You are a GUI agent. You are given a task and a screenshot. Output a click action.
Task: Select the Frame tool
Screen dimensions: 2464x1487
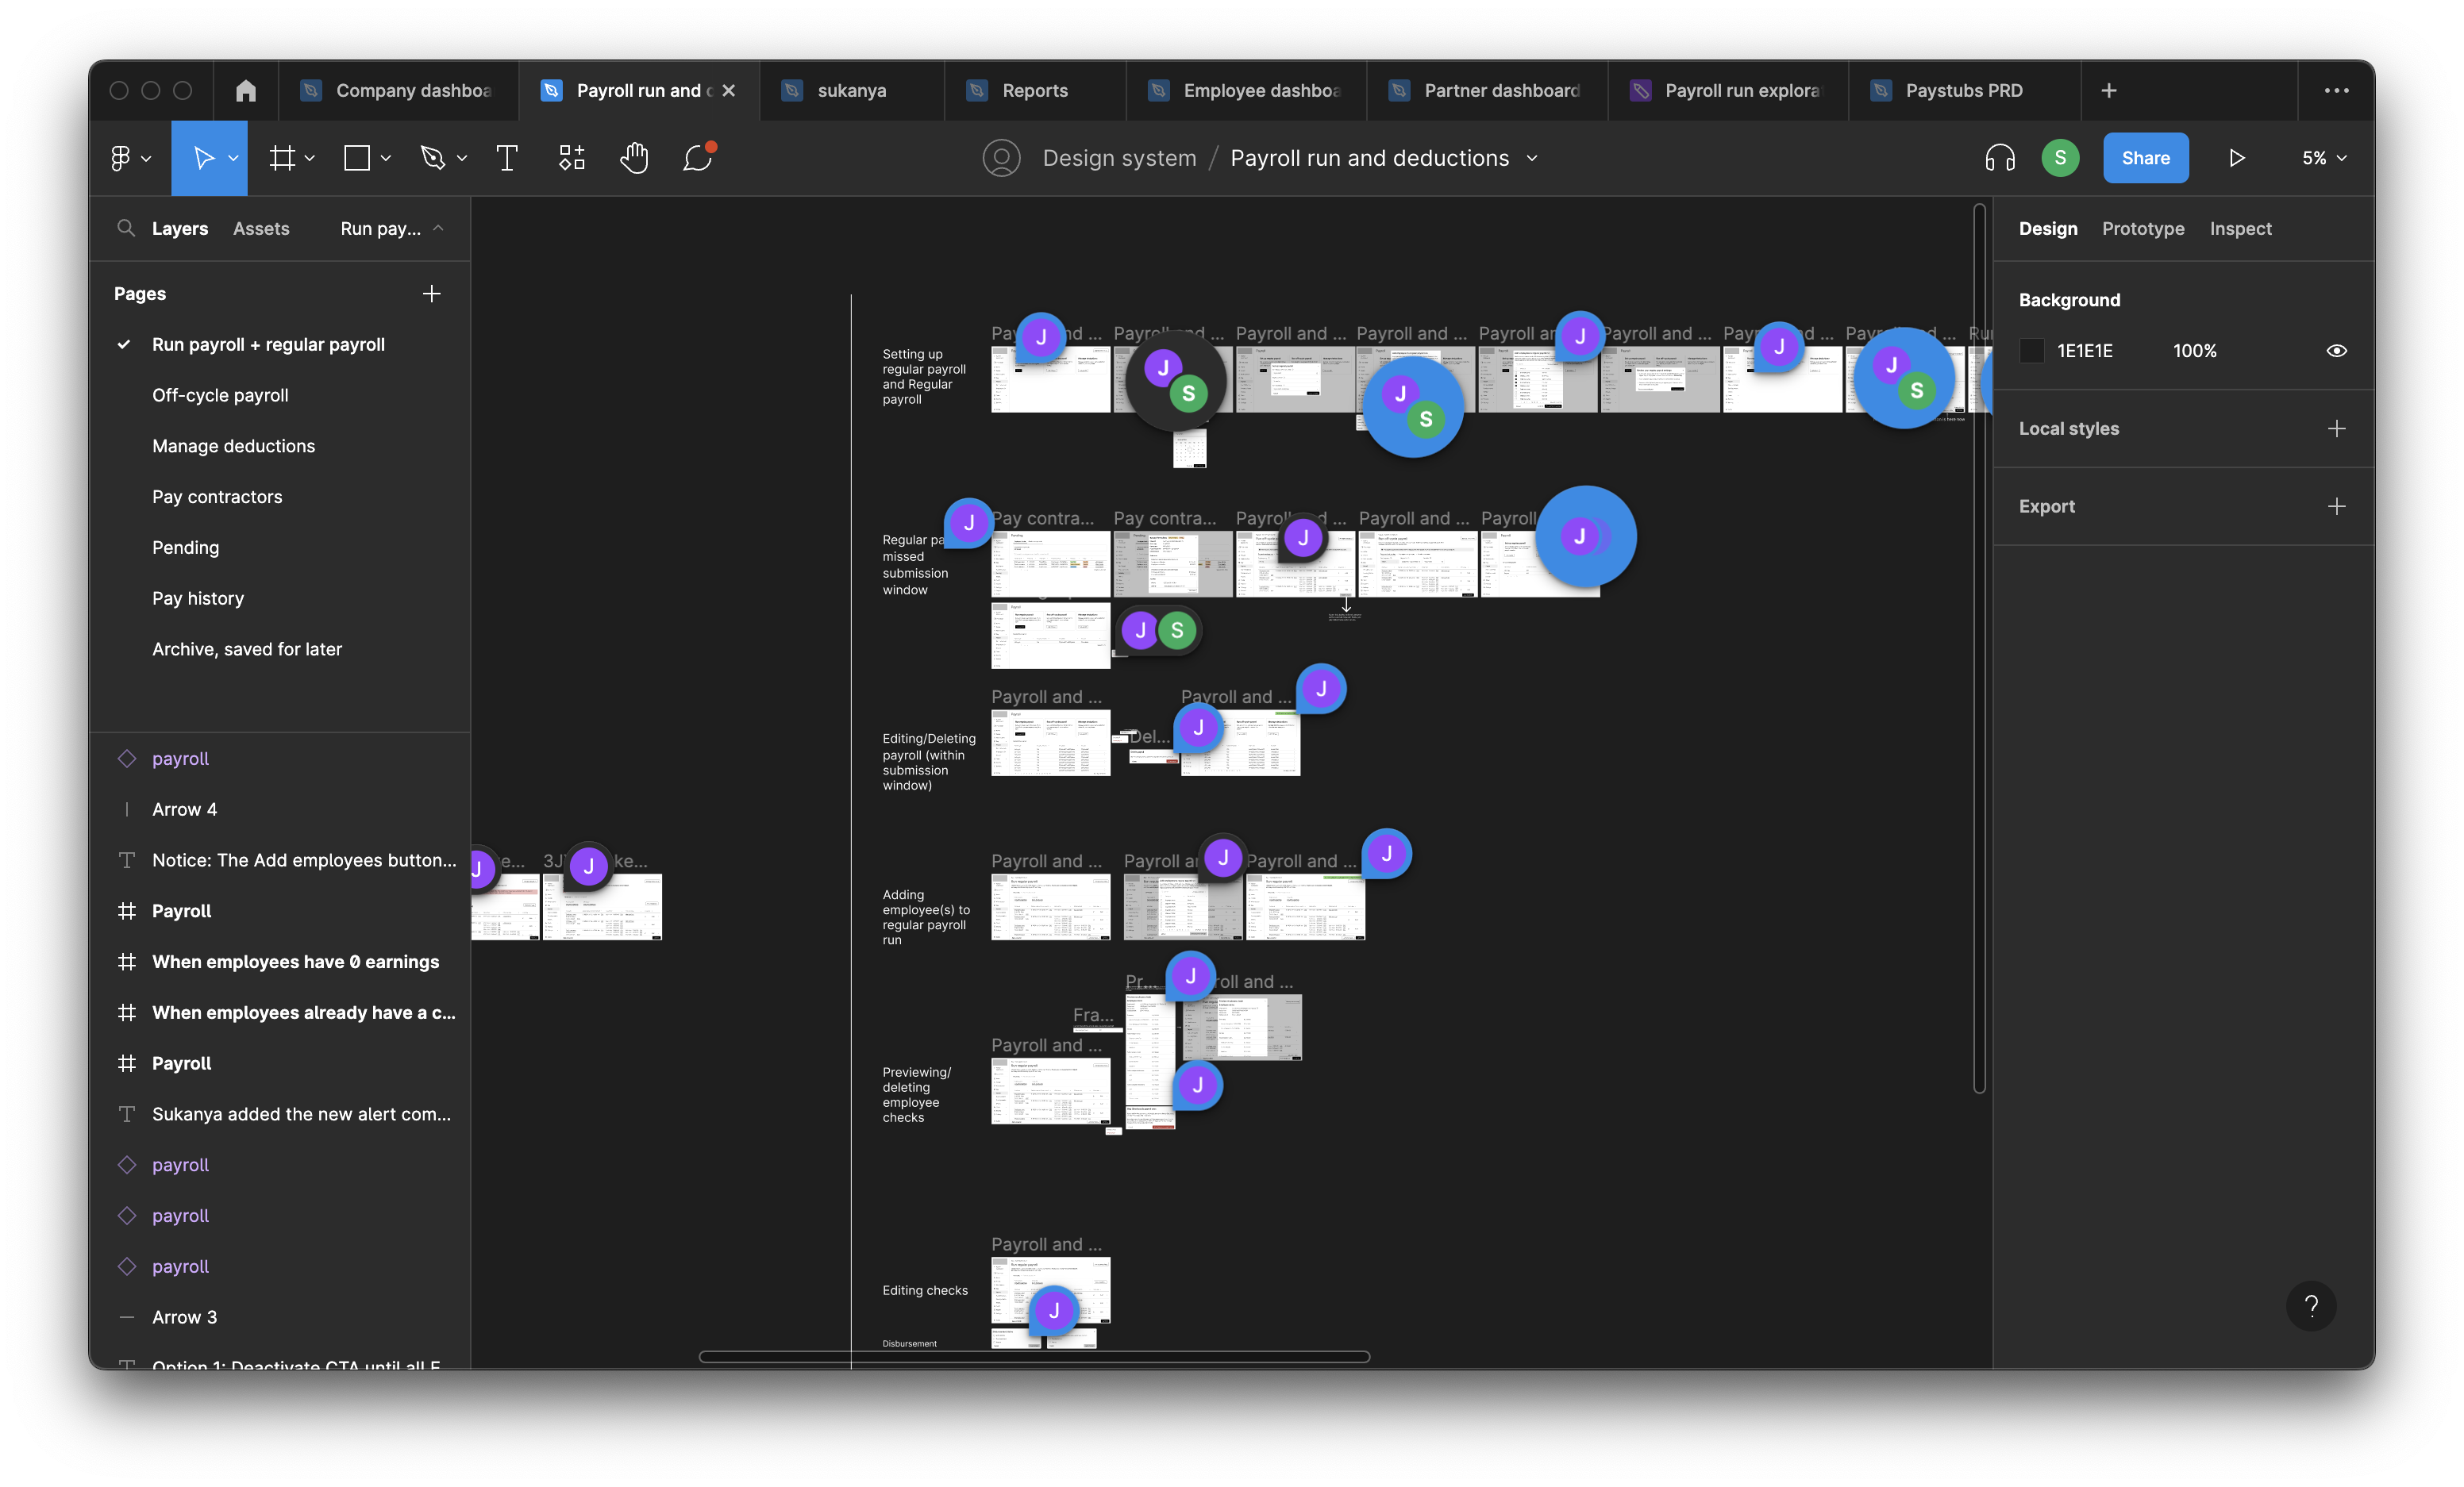tap(282, 158)
